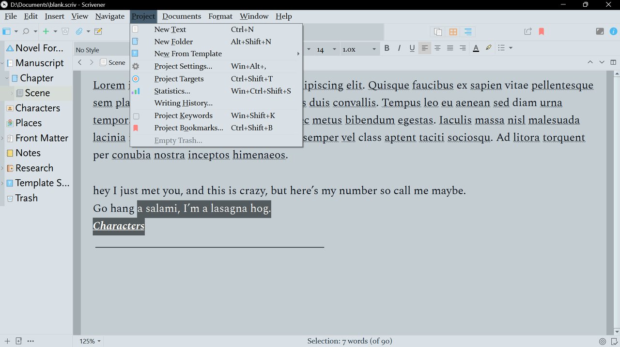Open the Format menu
The height and width of the screenshot is (347, 620).
pos(220,16)
